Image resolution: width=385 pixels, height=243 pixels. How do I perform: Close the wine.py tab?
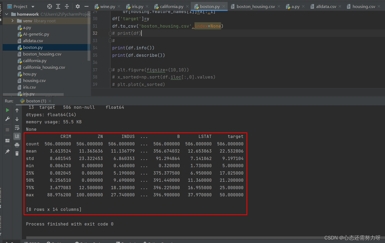tap(119, 6)
